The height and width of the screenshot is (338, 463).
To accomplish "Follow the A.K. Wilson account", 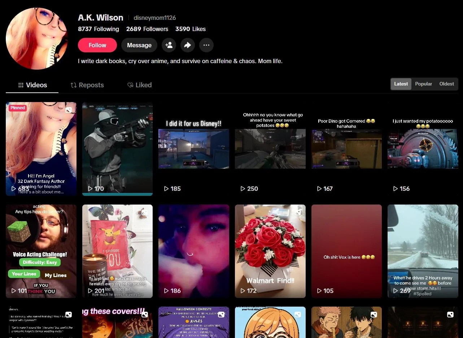I will pyautogui.click(x=97, y=45).
